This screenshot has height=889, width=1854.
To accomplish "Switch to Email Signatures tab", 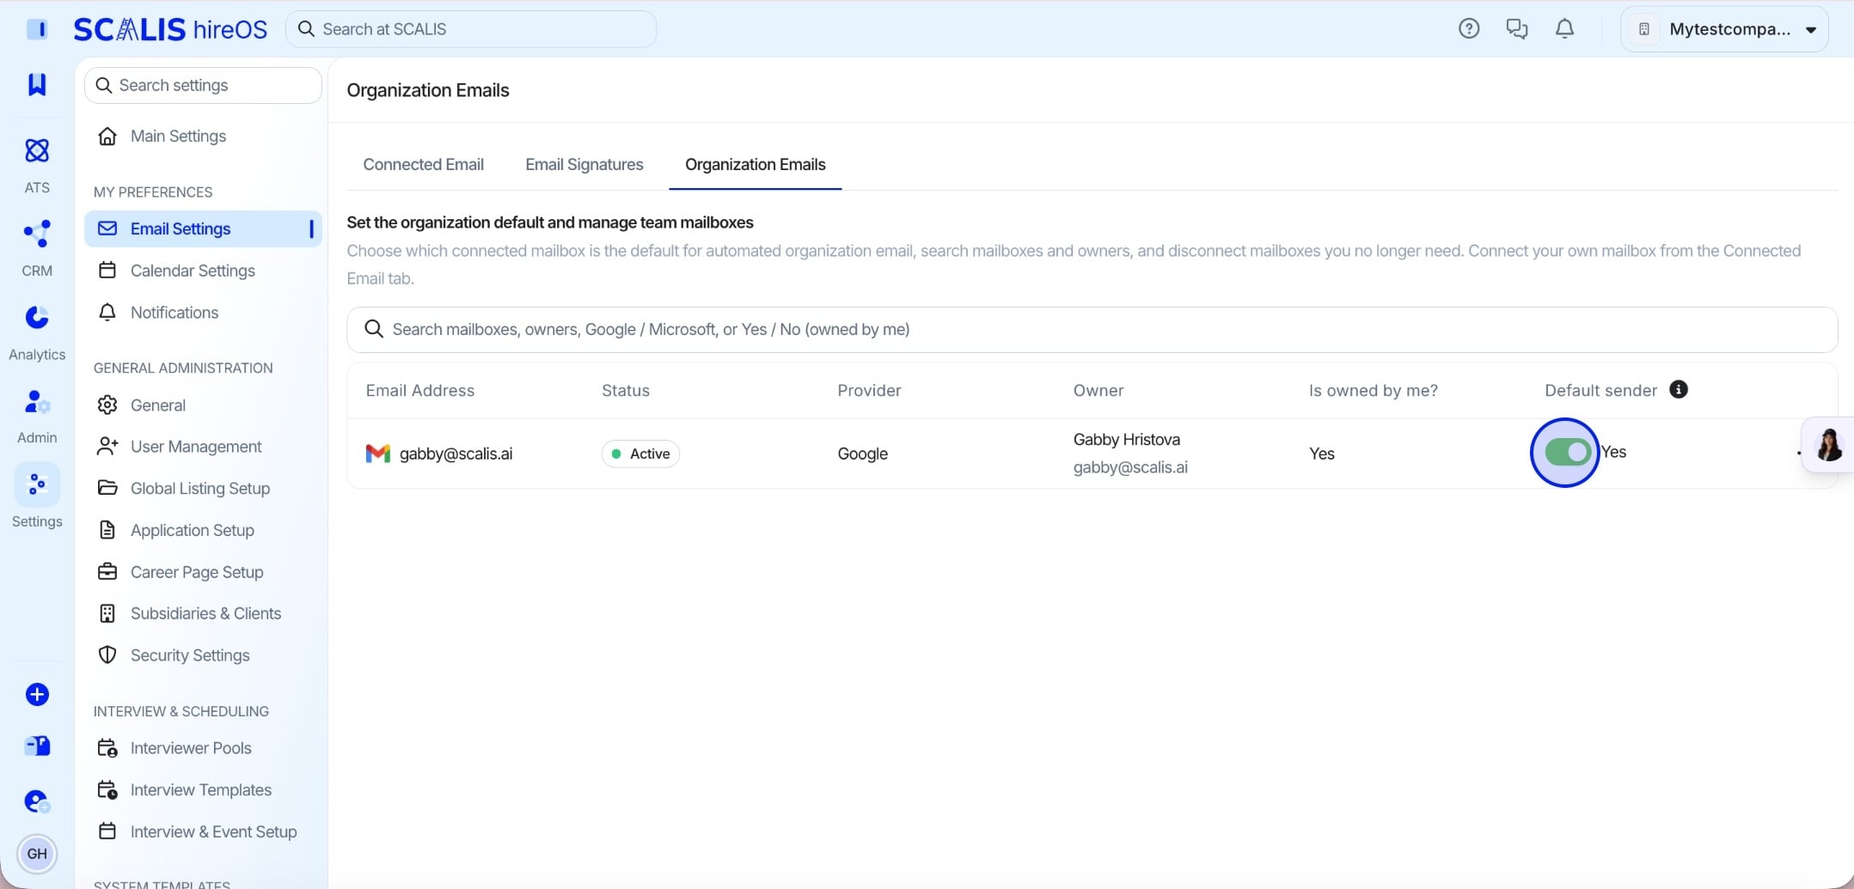I will click(x=584, y=164).
